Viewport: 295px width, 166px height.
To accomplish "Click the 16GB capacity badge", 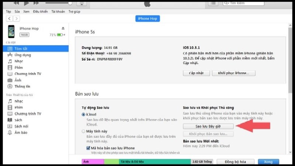I will [24, 35].
